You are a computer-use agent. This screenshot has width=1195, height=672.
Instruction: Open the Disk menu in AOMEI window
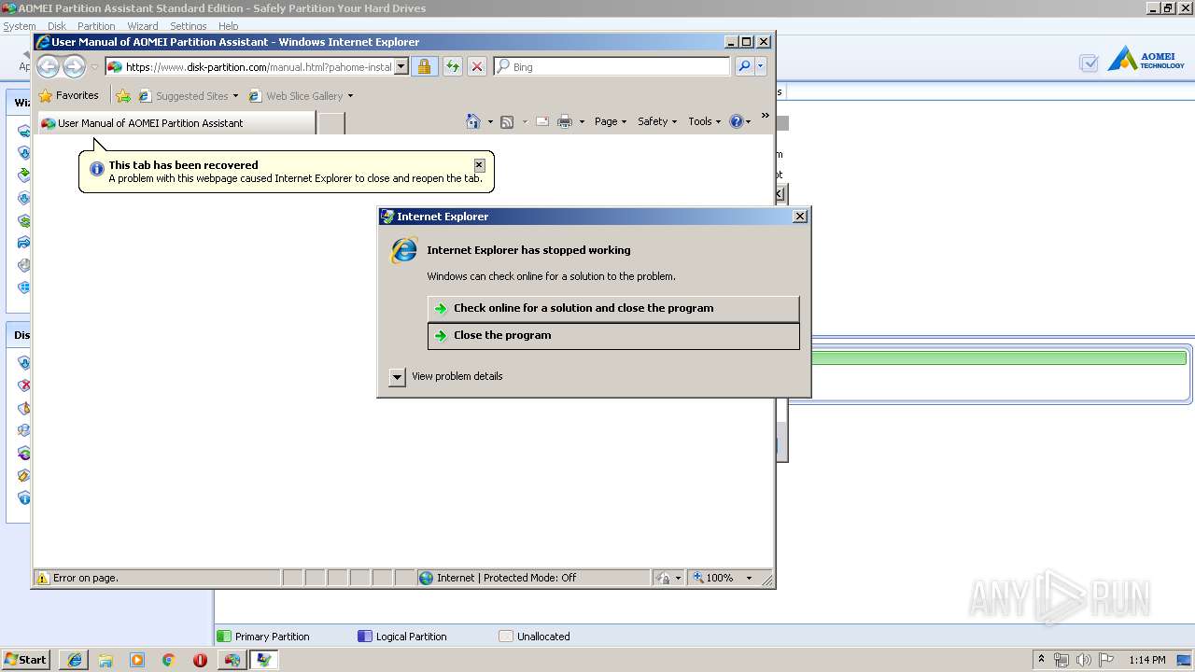(x=56, y=26)
